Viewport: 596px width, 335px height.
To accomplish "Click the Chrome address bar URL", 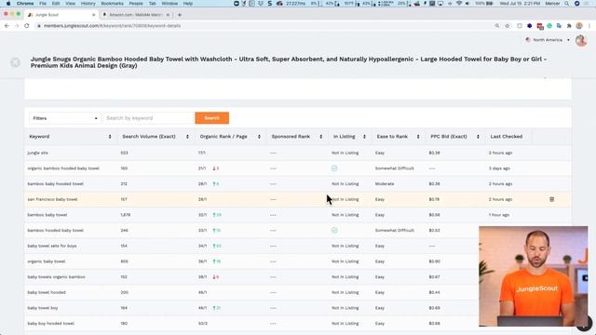I will pyautogui.click(x=112, y=26).
